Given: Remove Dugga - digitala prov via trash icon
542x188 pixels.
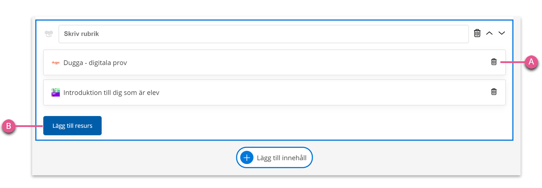Looking at the screenshot, I should point(494,62).
